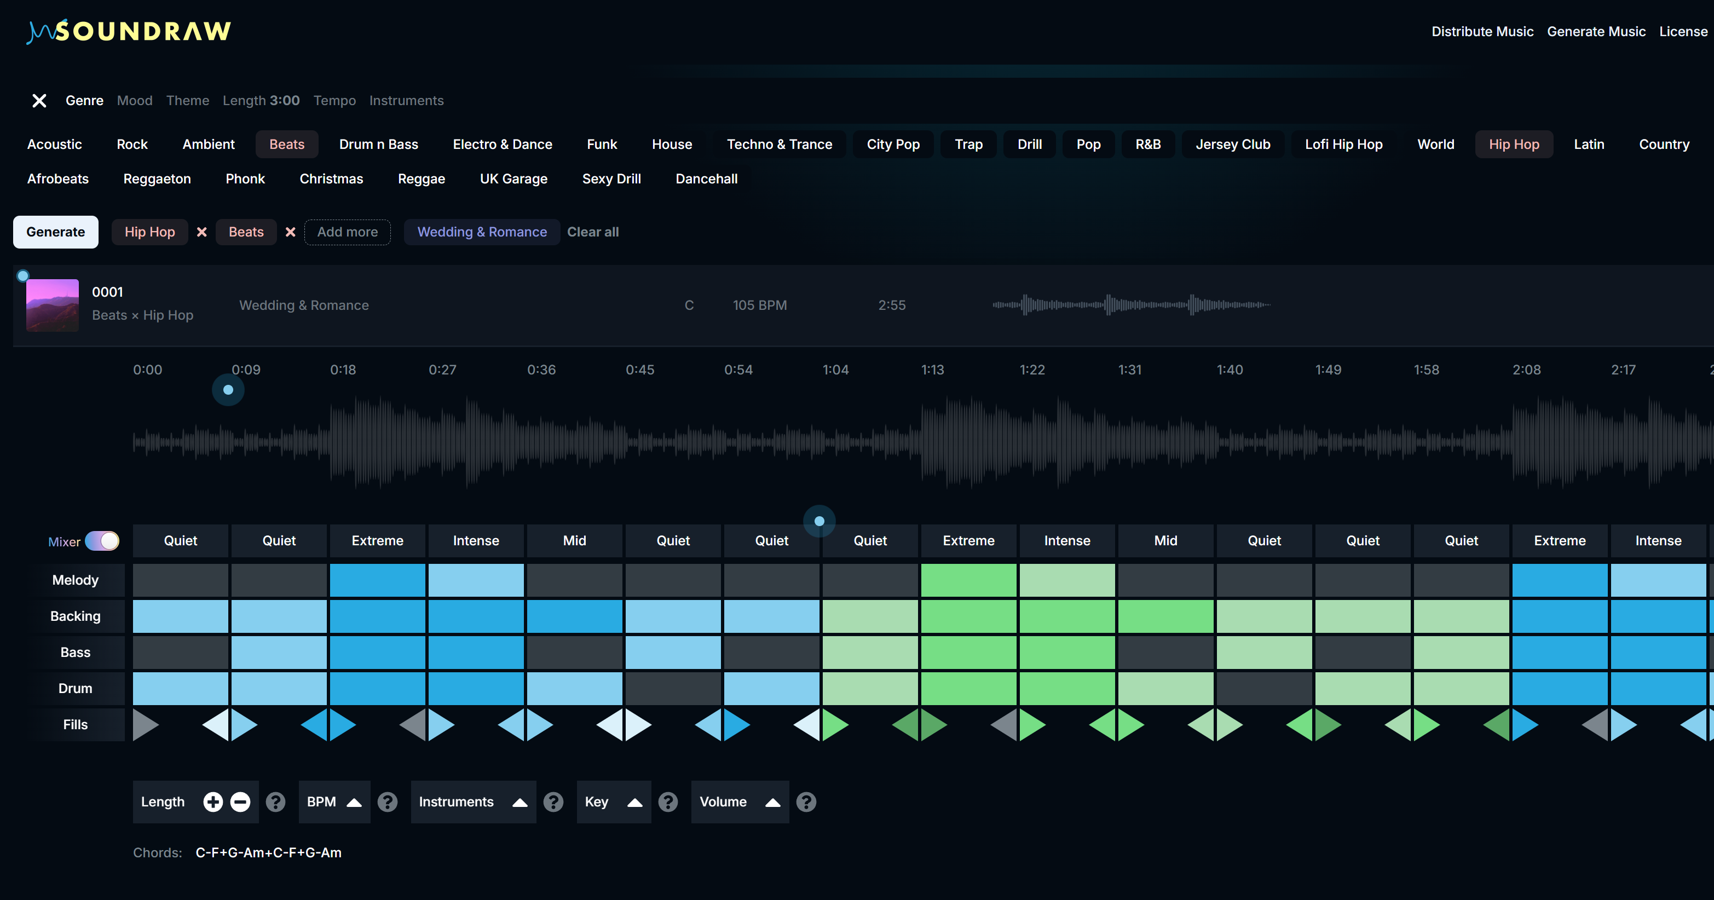The height and width of the screenshot is (900, 1714).
Task: Open the Key help question mark
Action: tap(668, 802)
